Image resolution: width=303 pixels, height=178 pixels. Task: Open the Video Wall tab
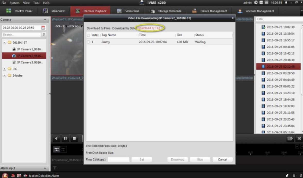point(128,11)
